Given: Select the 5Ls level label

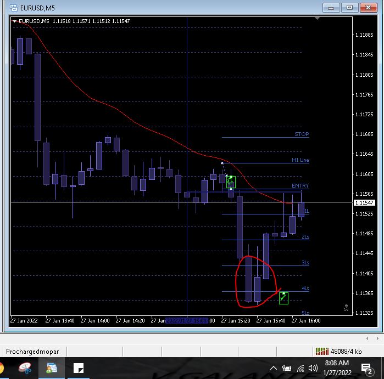Looking at the screenshot, I should [305, 313].
